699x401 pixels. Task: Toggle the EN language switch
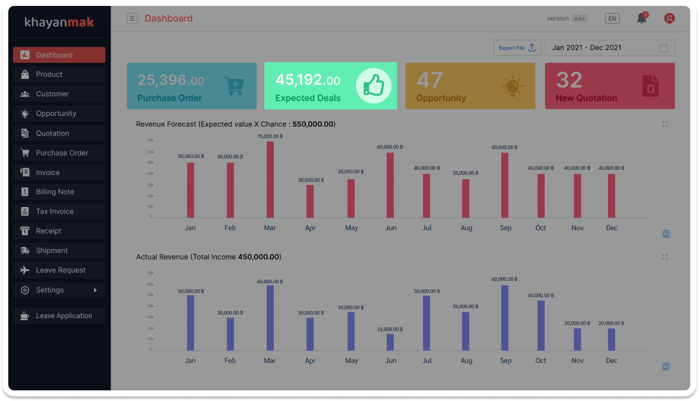[612, 18]
